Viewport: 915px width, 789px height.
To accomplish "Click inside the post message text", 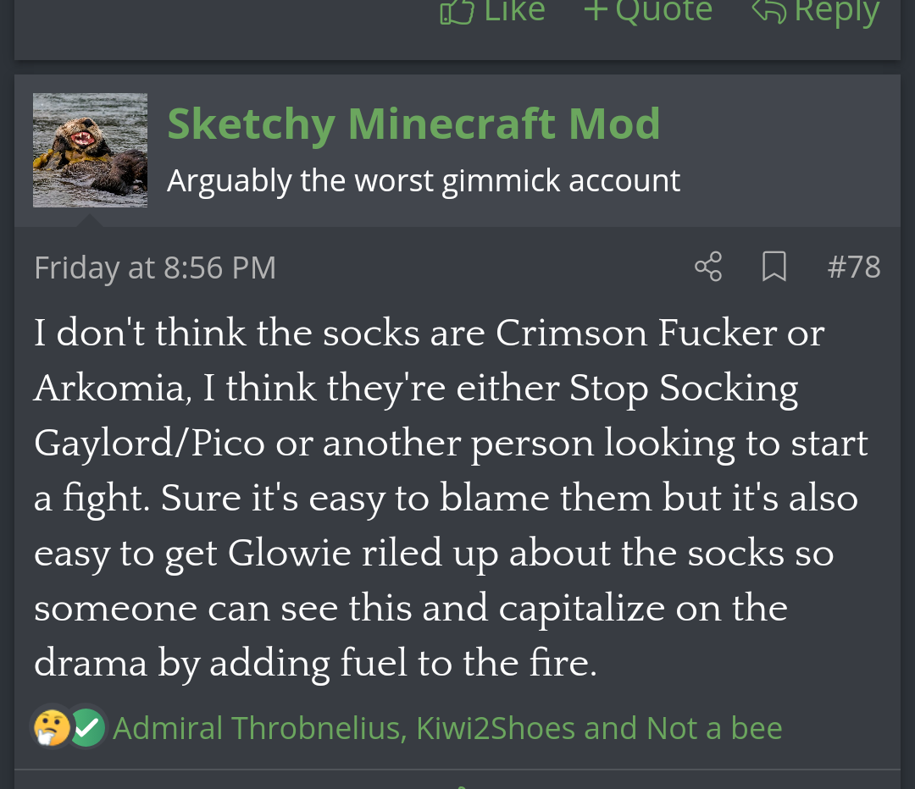I will 441,498.
